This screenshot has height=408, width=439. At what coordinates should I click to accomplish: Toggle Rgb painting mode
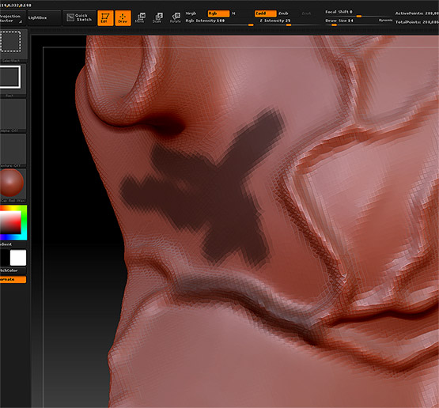pos(218,13)
